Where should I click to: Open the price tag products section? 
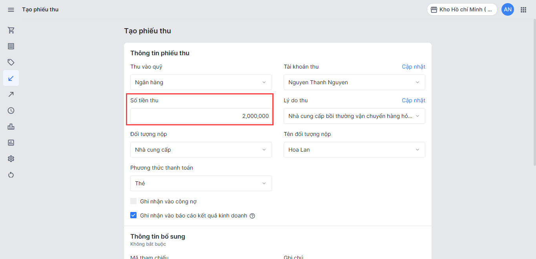pos(11,62)
